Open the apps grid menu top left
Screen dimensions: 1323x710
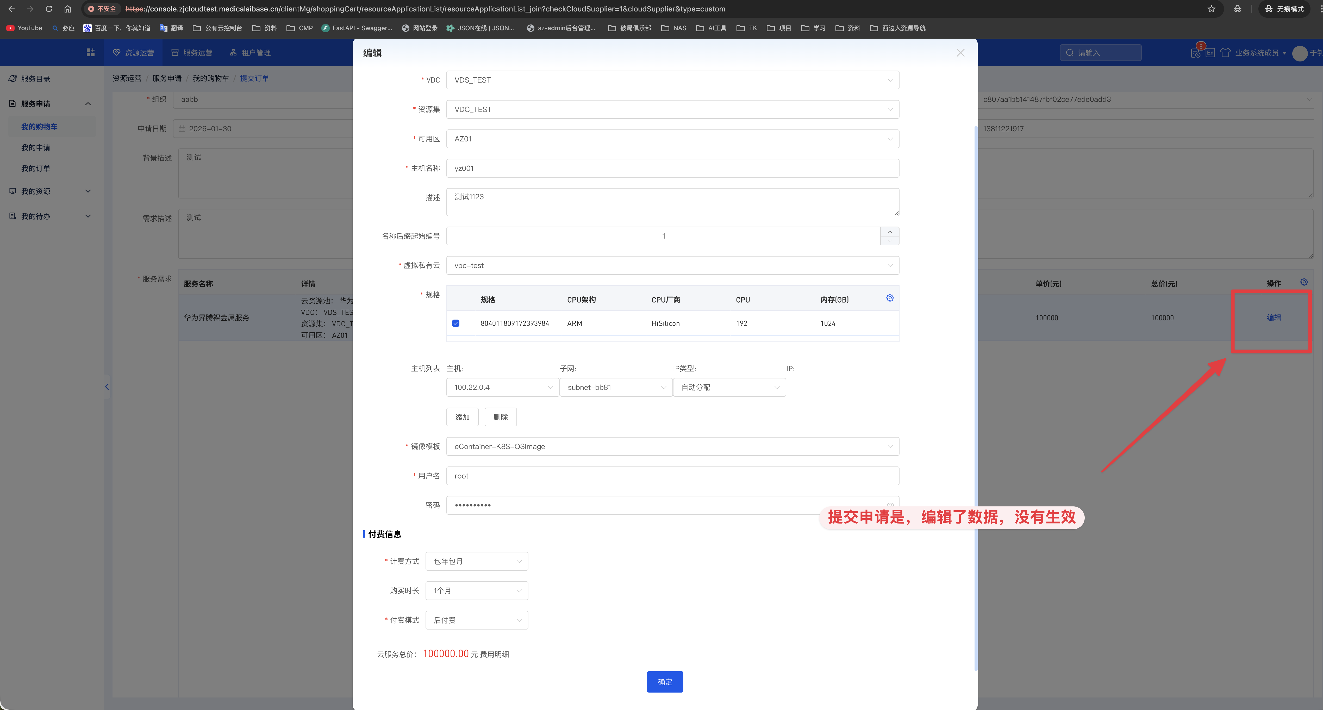point(90,52)
